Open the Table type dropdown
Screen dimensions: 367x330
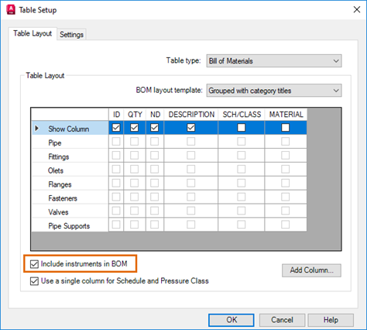tap(274, 61)
